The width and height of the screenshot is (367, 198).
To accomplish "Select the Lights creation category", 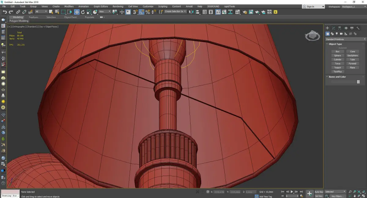I will (337, 34).
